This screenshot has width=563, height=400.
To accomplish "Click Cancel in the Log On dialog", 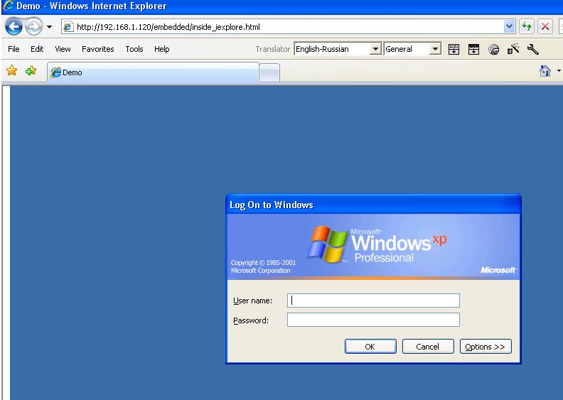I will pos(428,347).
